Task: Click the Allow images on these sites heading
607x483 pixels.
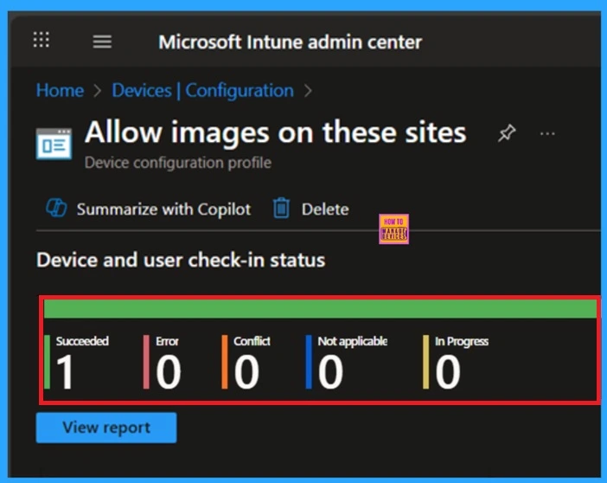Action: 276,132
